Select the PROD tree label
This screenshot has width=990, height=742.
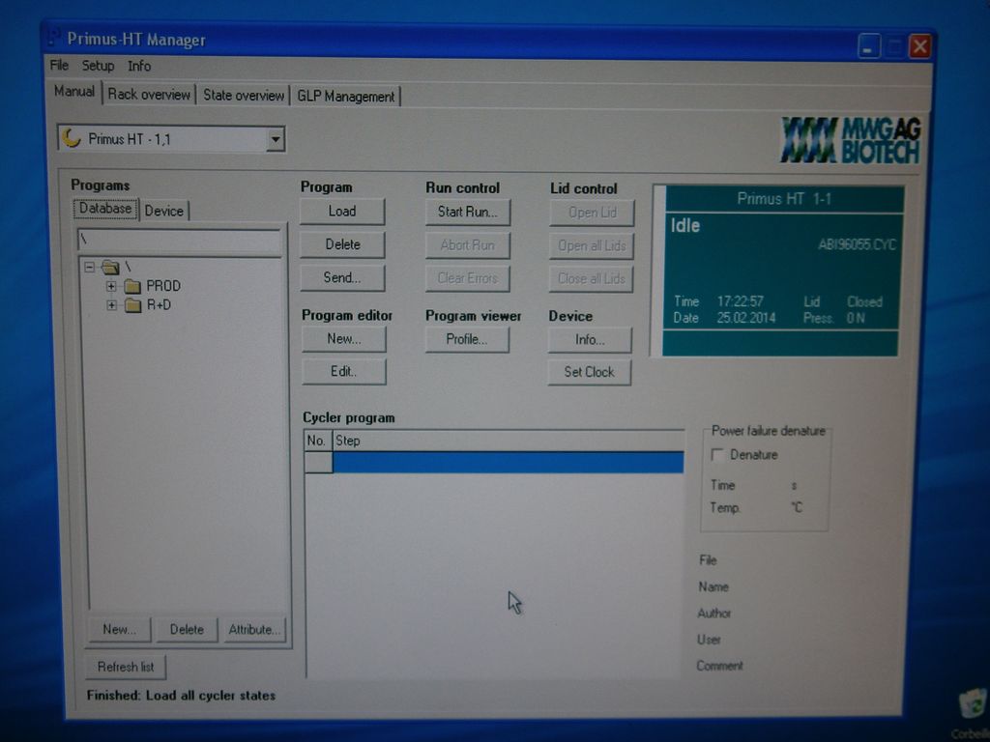(x=163, y=286)
